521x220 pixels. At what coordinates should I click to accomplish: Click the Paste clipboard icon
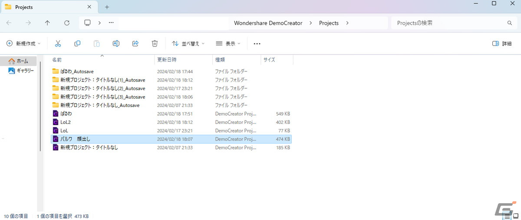96,43
